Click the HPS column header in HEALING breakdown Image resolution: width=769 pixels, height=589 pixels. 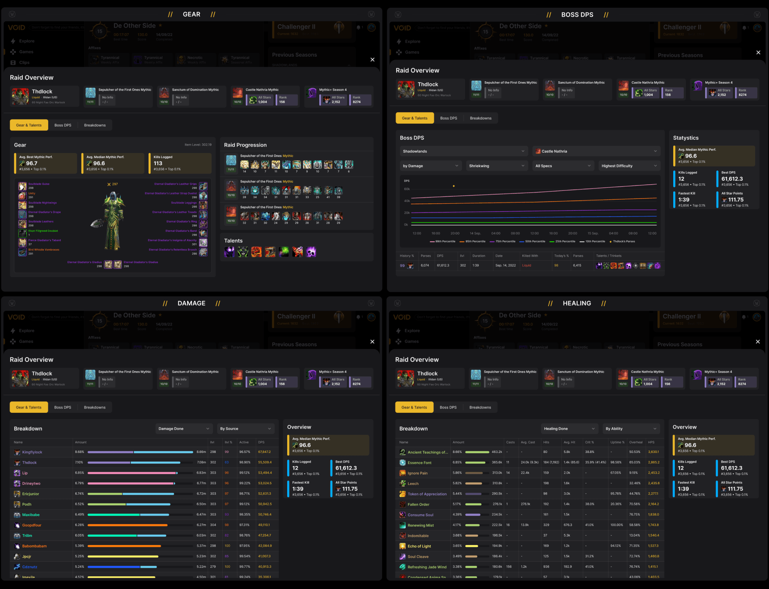coord(651,442)
